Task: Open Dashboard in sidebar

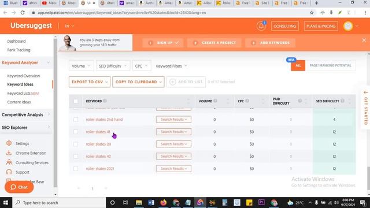Action: coord(16,41)
